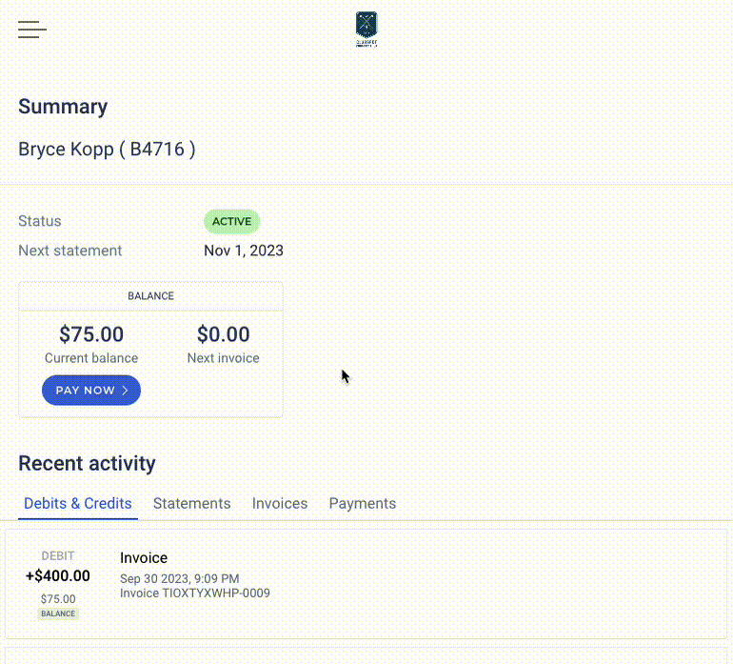The height and width of the screenshot is (664, 733).
Task: Open the hamburger navigation menu
Action: coord(32,30)
